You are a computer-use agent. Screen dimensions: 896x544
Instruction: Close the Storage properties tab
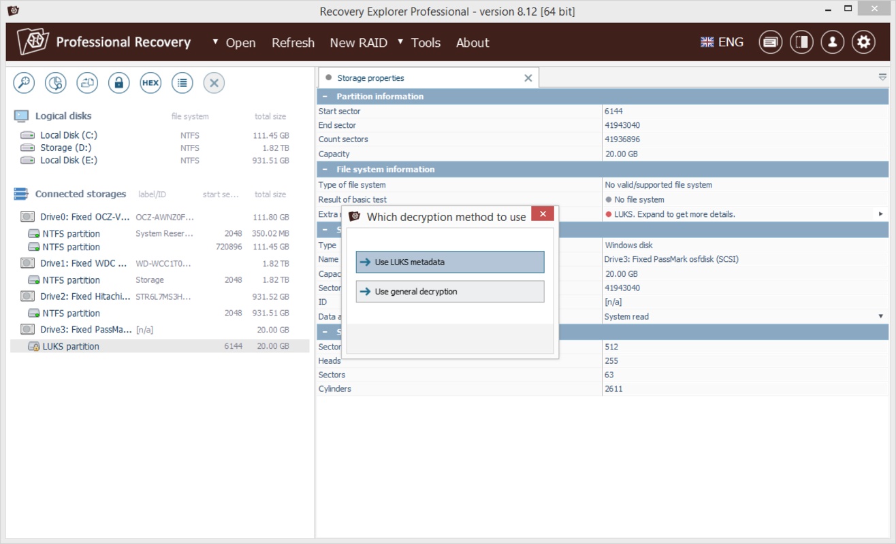coord(528,78)
